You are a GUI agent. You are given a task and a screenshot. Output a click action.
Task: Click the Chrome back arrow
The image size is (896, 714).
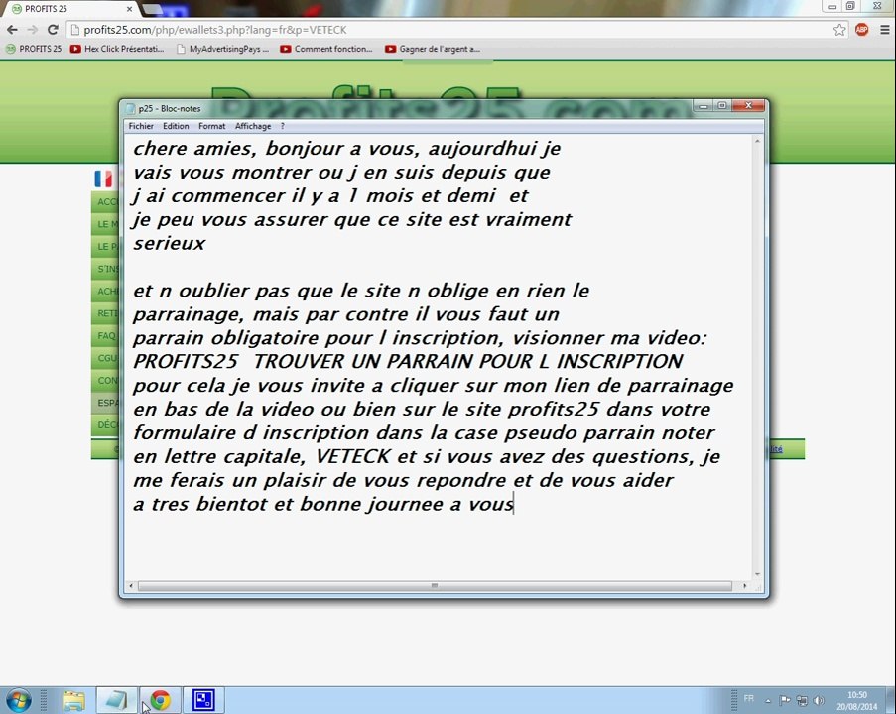pos(12,30)
